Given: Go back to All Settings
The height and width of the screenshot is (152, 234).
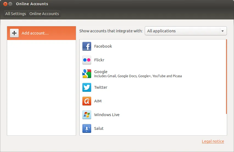Looking at the screenshot, I should point(16,14).
